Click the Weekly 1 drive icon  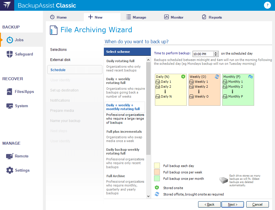(x=191, y=82)
